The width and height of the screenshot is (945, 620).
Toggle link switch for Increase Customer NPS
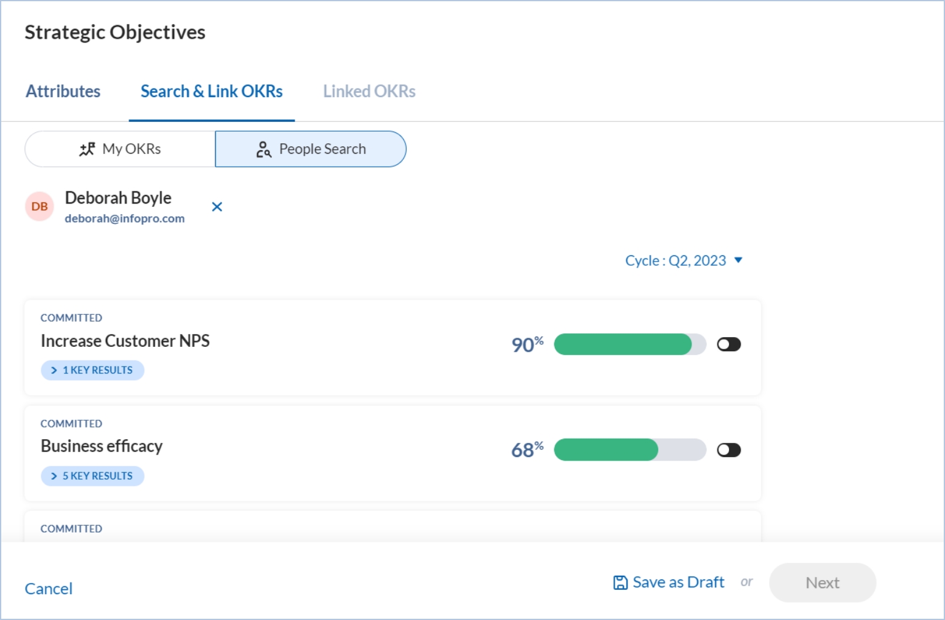[728, 344]
